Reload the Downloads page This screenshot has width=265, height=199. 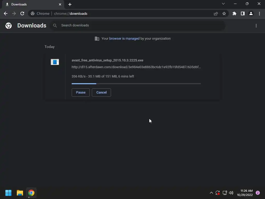click(x=22, y=13)
